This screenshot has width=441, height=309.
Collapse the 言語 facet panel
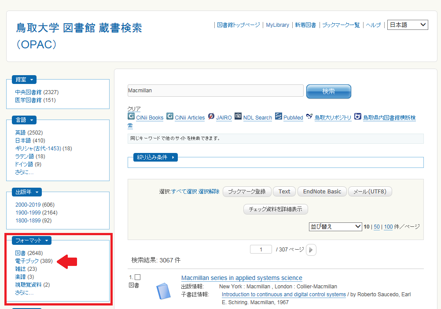pyautogui.click(x=24, y=120)
